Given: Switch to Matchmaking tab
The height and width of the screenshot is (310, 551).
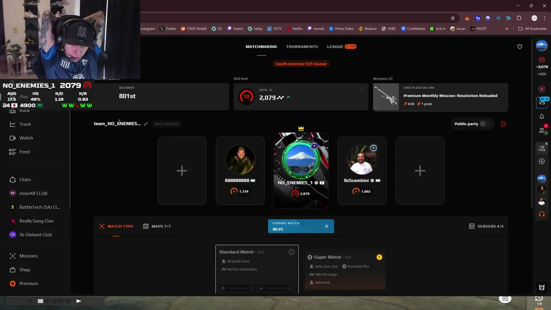Looking at the screenshot, I should coord(261,46).
